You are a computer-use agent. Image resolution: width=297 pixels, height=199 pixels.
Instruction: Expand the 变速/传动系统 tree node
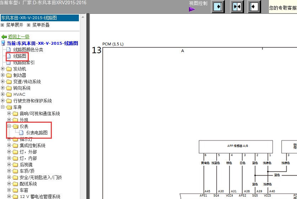pyautogui.click(x=2, y=81)
